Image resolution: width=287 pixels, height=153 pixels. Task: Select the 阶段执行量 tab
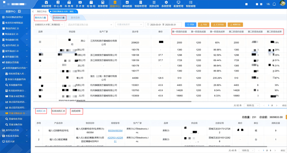59,18
